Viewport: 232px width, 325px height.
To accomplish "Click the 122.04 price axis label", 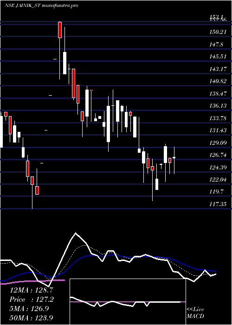I will pos(218,180).
